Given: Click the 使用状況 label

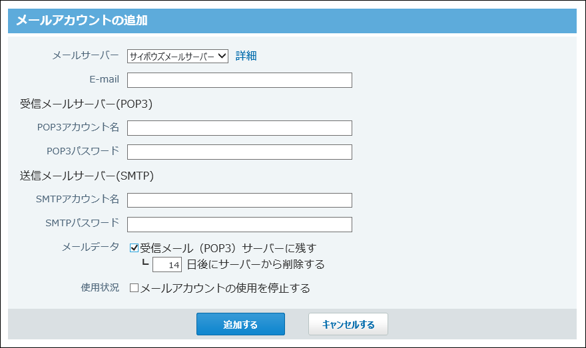Looking at the screenshot, I should 100,287.
